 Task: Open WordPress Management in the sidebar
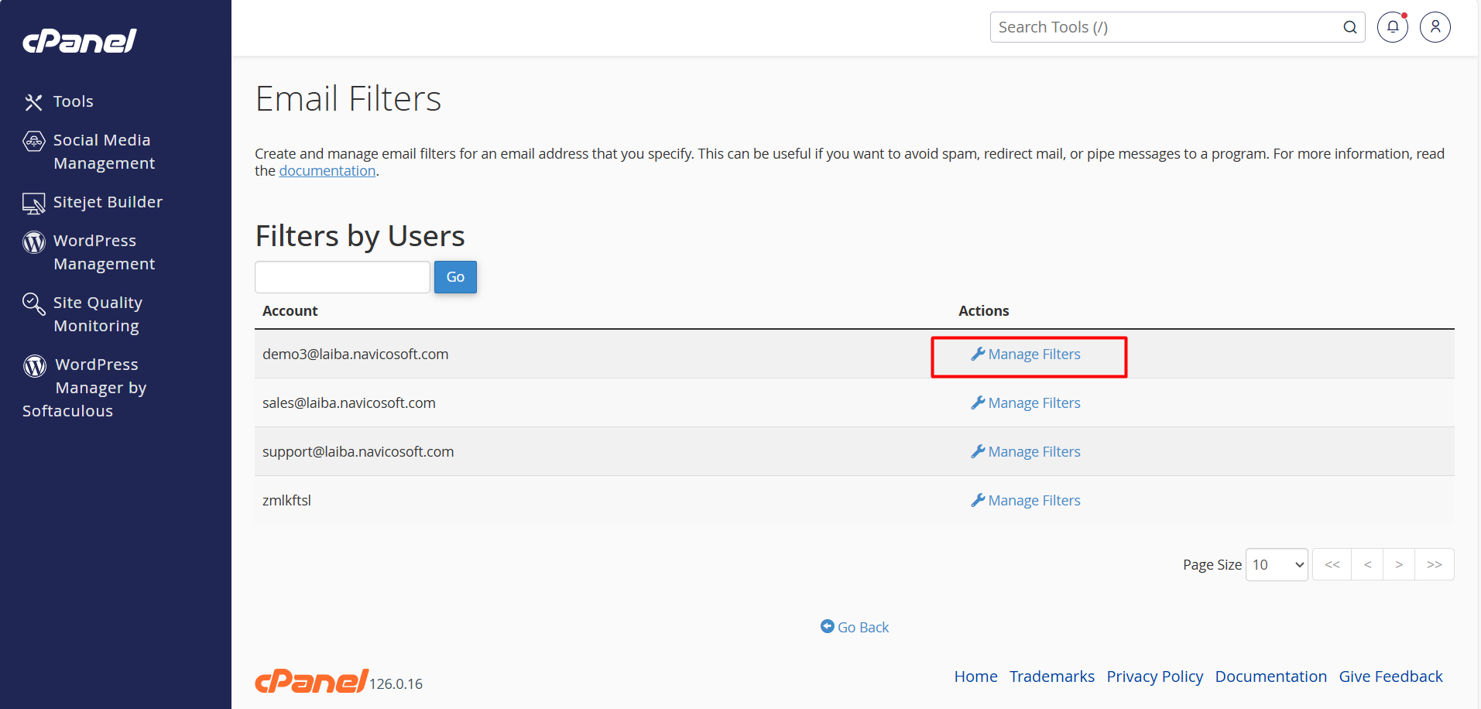tap(104, 252)
